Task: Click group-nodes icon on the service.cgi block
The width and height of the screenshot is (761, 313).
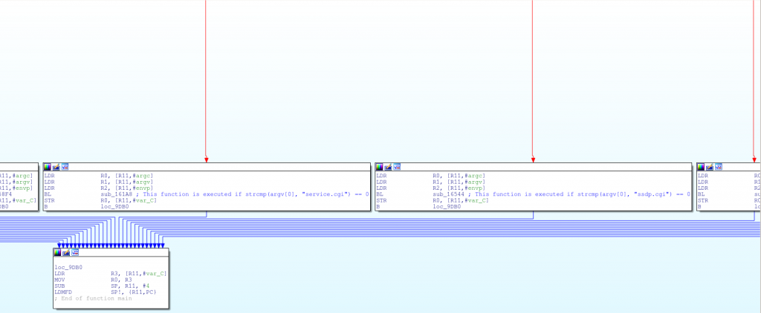Action: pyautogui.click(x=65, y=167)
